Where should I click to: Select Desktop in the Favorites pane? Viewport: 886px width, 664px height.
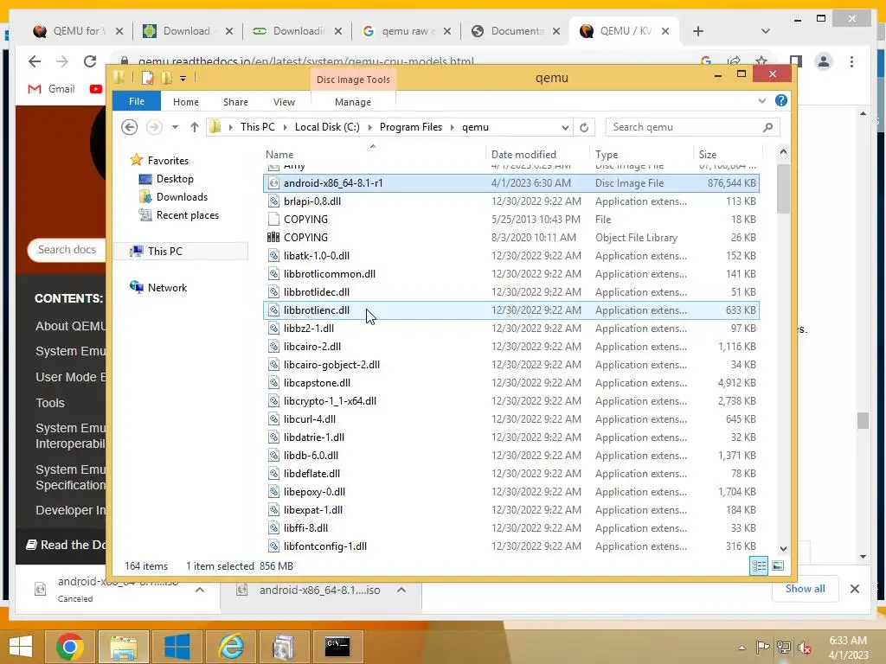(x=175, y=178)
